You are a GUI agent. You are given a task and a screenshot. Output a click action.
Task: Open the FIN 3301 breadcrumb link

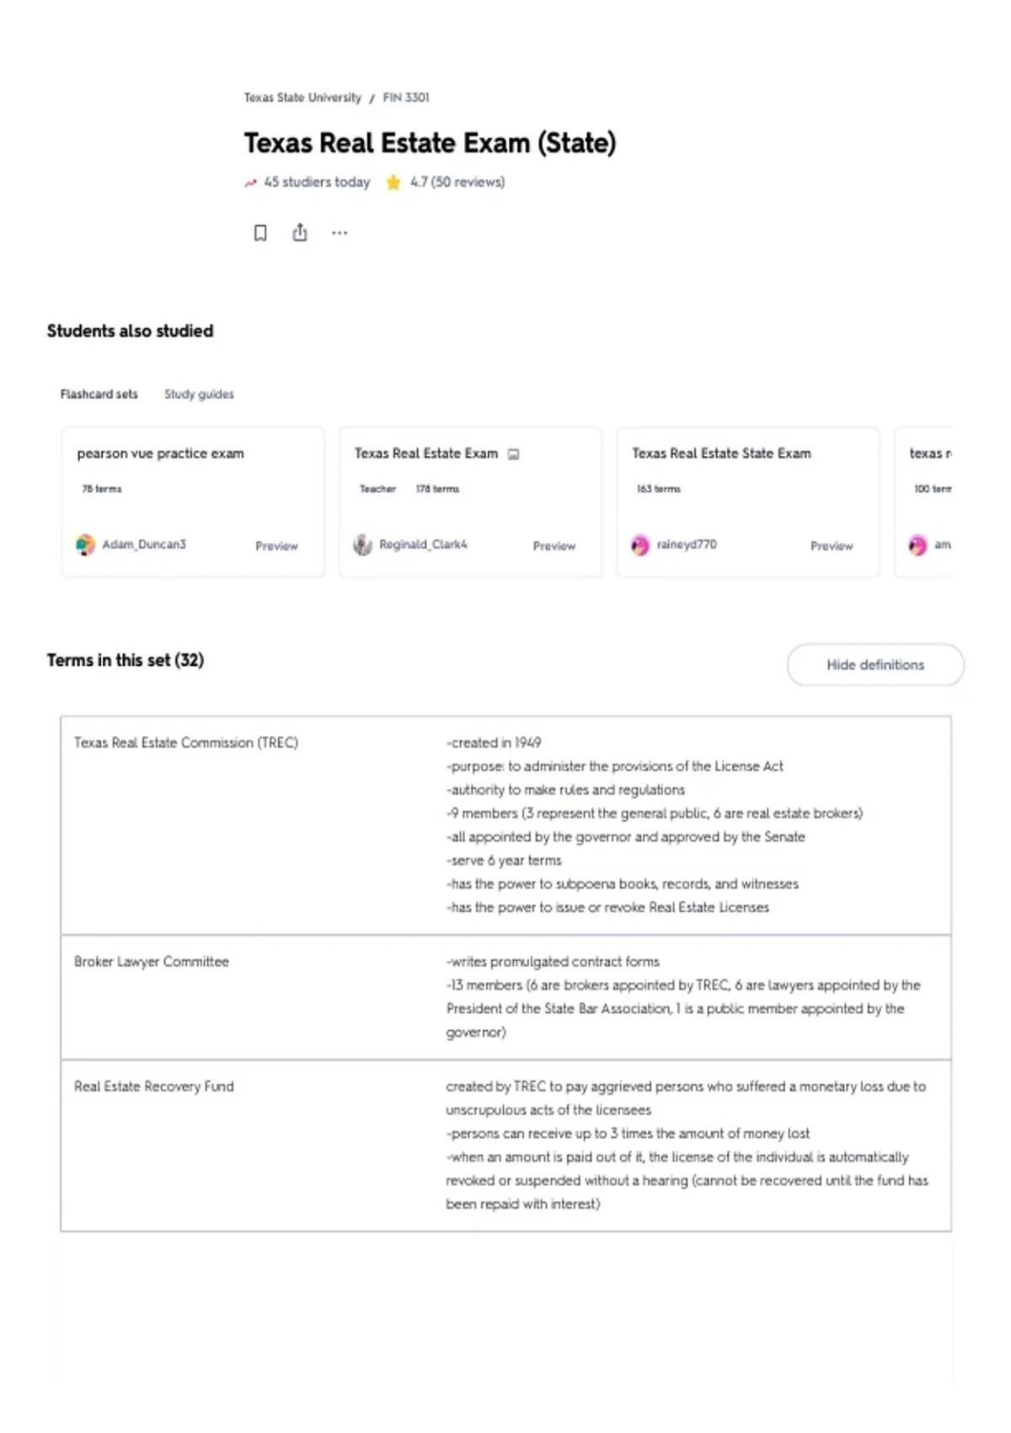(406, 98)
